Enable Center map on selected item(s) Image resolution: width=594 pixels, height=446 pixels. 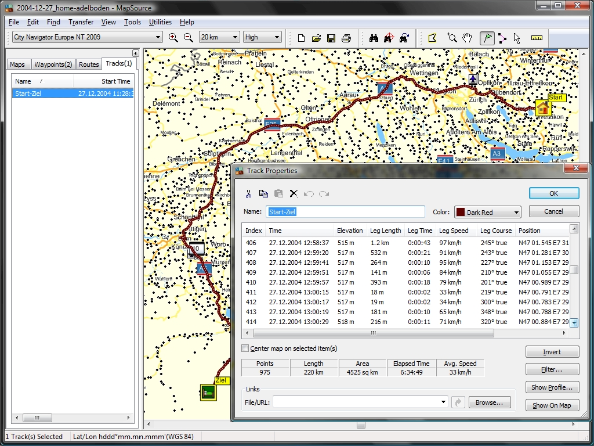[x=245, y=348]
